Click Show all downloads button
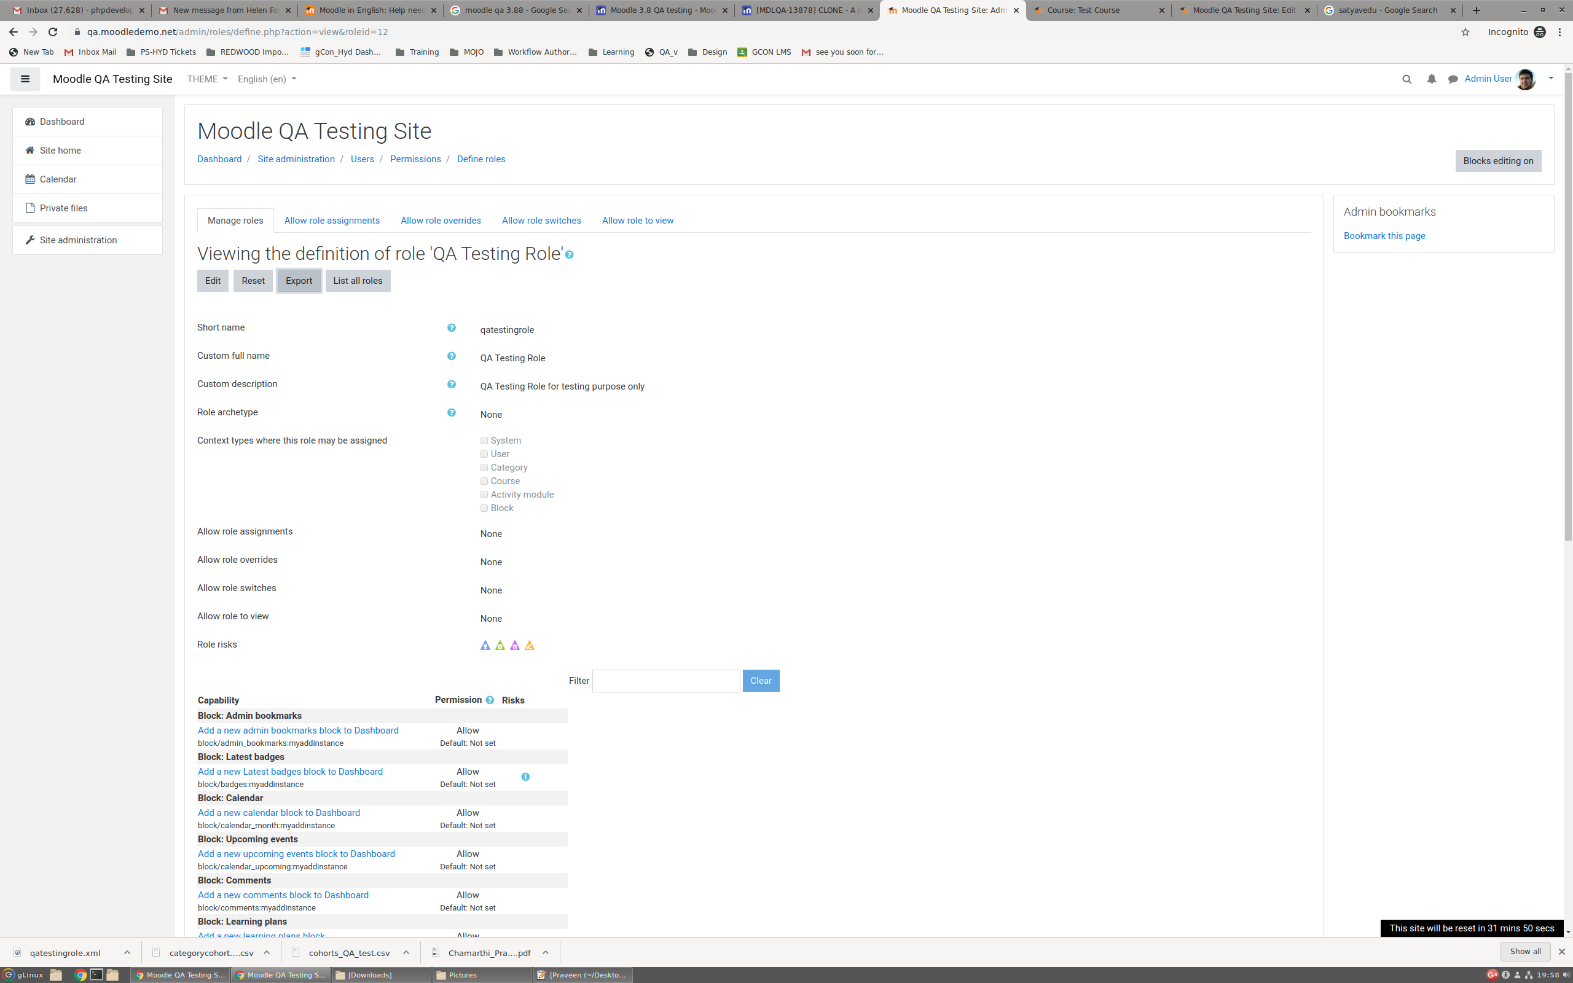This screenshot has height=983, width=1573. click(1525, 952)
